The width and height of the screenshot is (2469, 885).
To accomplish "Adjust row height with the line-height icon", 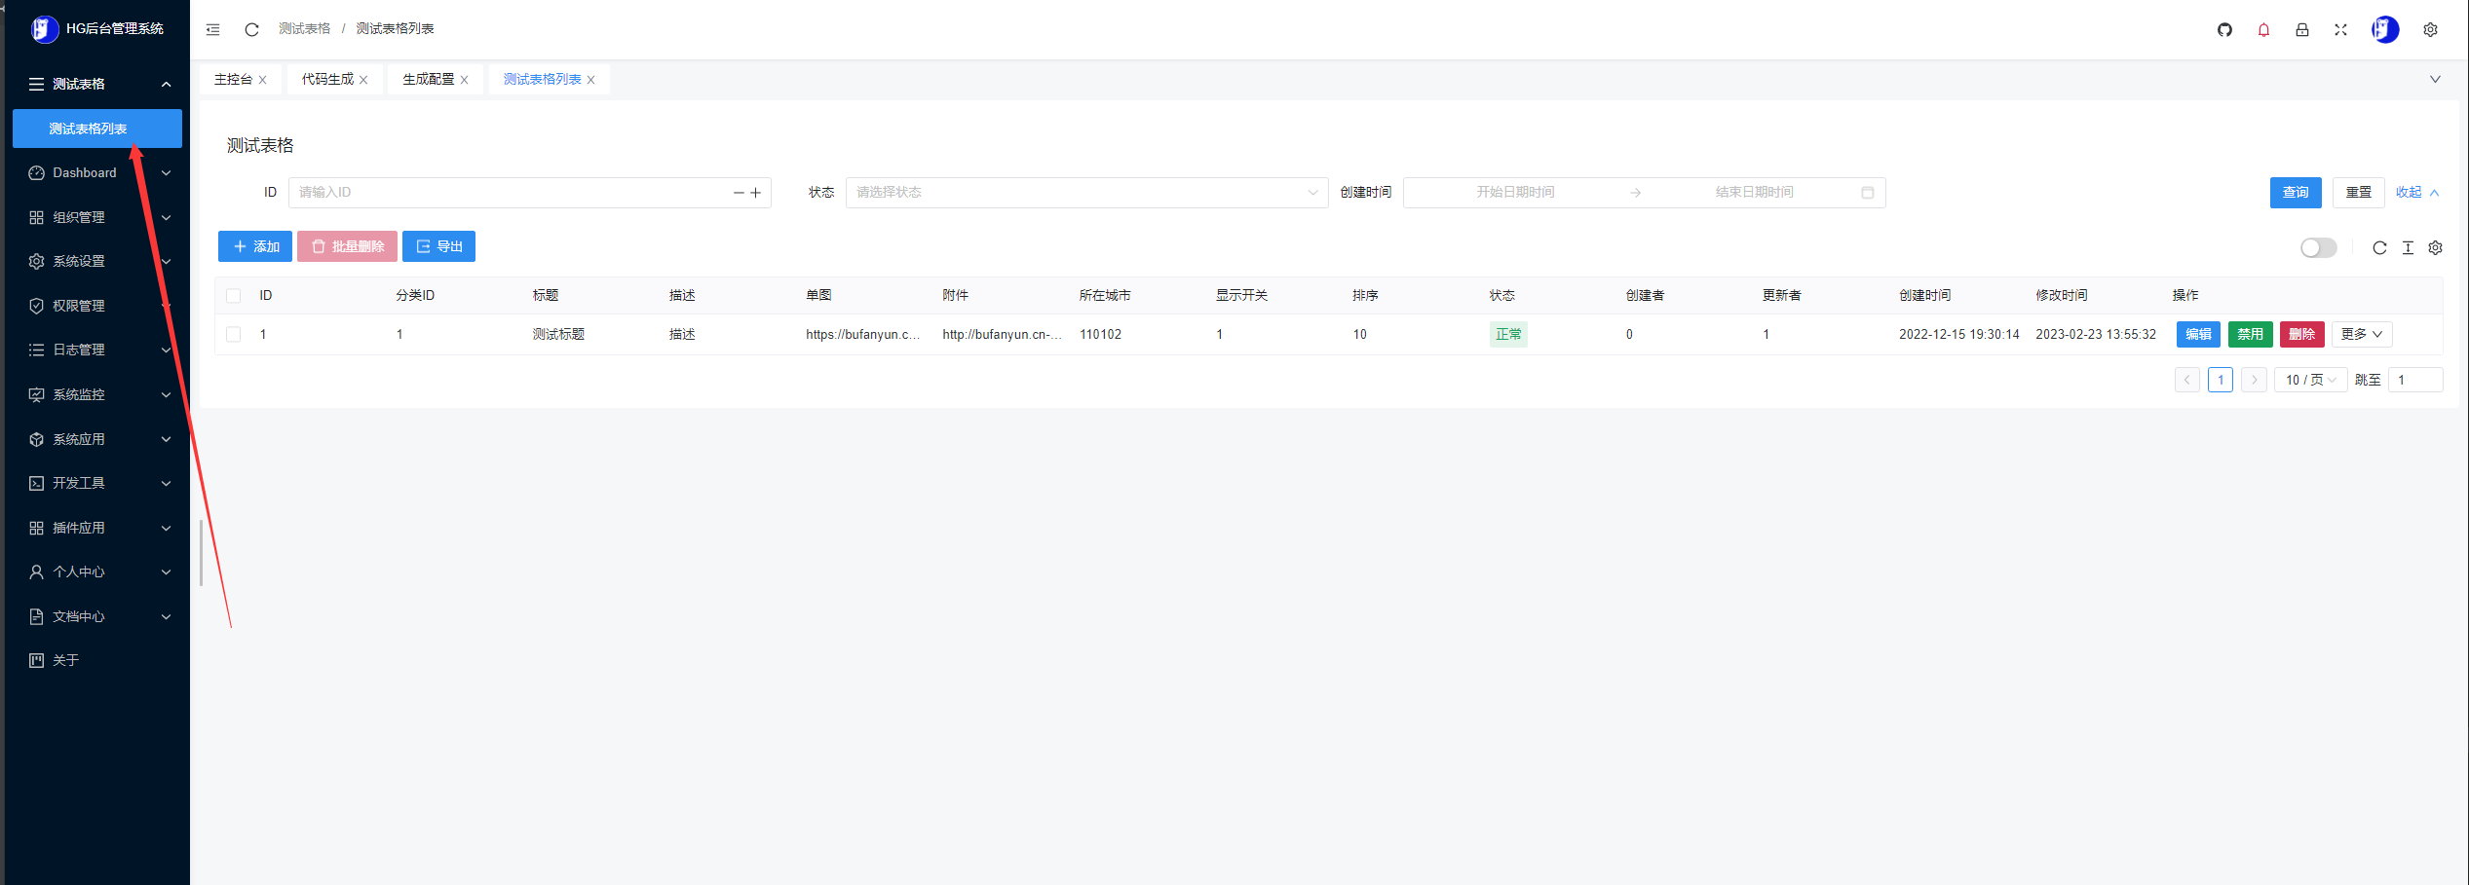I will click(2407, 248).
